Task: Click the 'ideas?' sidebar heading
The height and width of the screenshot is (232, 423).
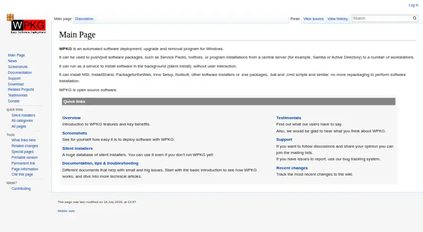Action: [x=12, y=183]
